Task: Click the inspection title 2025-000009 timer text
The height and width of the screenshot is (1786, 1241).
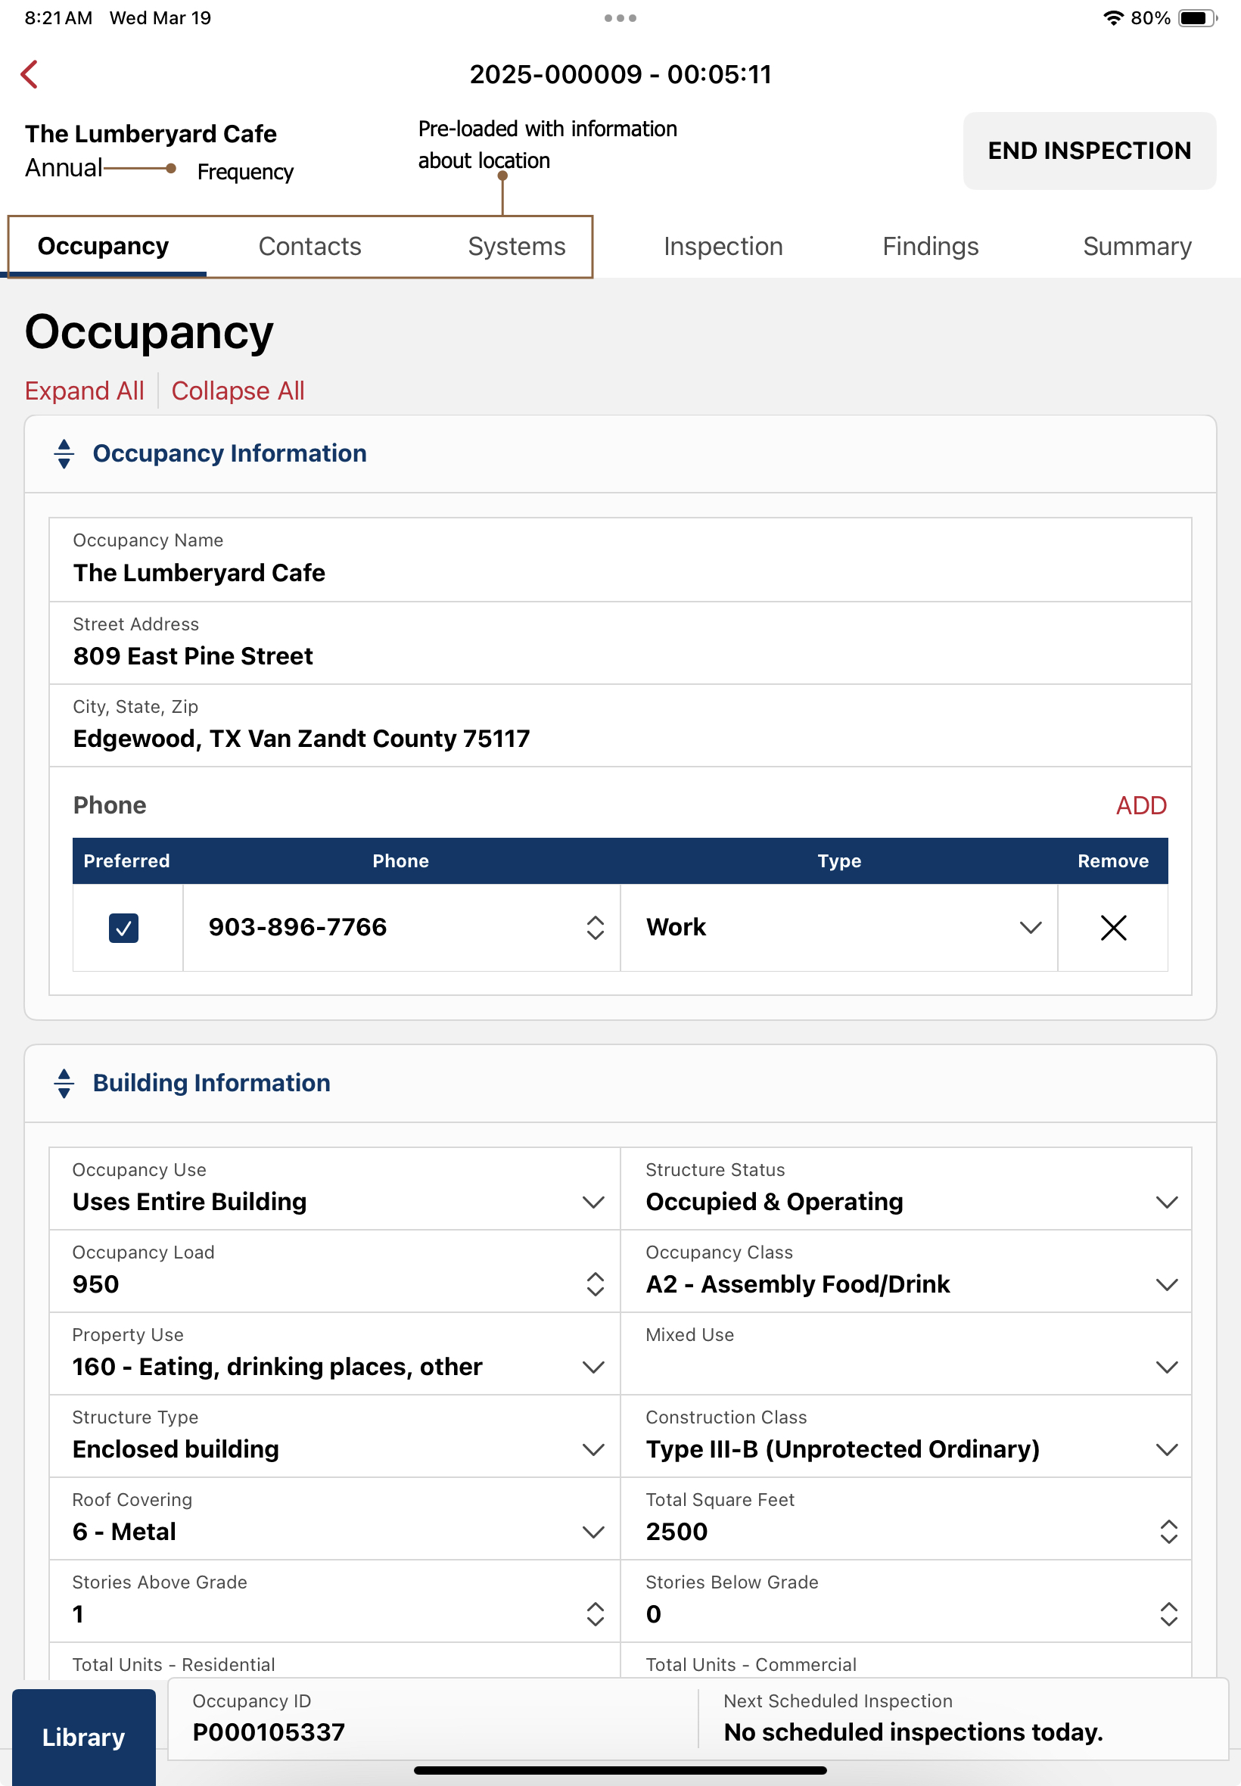Action: (620, 75)
